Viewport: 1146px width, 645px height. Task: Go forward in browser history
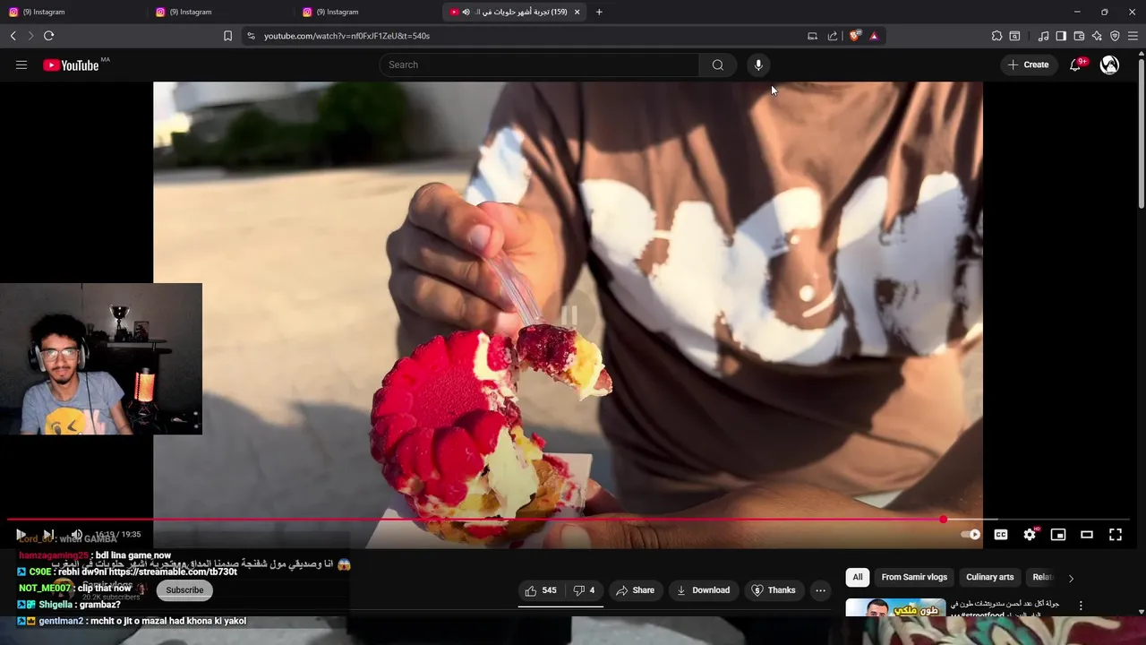click(x=30, y=36)
